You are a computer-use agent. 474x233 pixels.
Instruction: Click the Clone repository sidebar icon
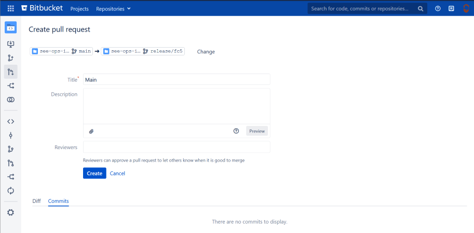[10, 44]
